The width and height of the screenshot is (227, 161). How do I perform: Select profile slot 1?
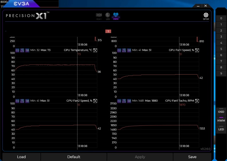click(221, 25)
